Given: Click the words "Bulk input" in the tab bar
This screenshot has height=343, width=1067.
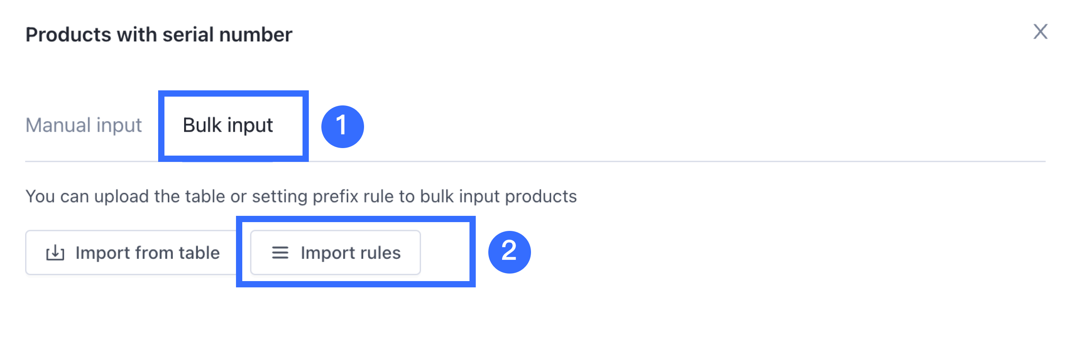Looking at the screenshot, I should point(228,125).
